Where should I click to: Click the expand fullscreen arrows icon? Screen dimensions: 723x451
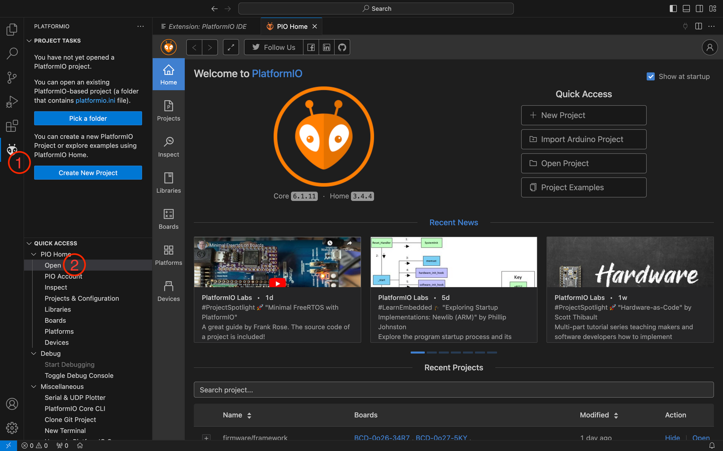pyautogui.click(x=231, y=47)
